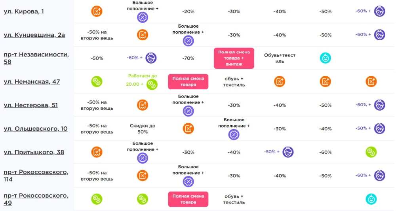This screenshot has width=396, height=211.
Task: Open the ул. Кирова, 1 store link
Action: [x=24, y=11]
